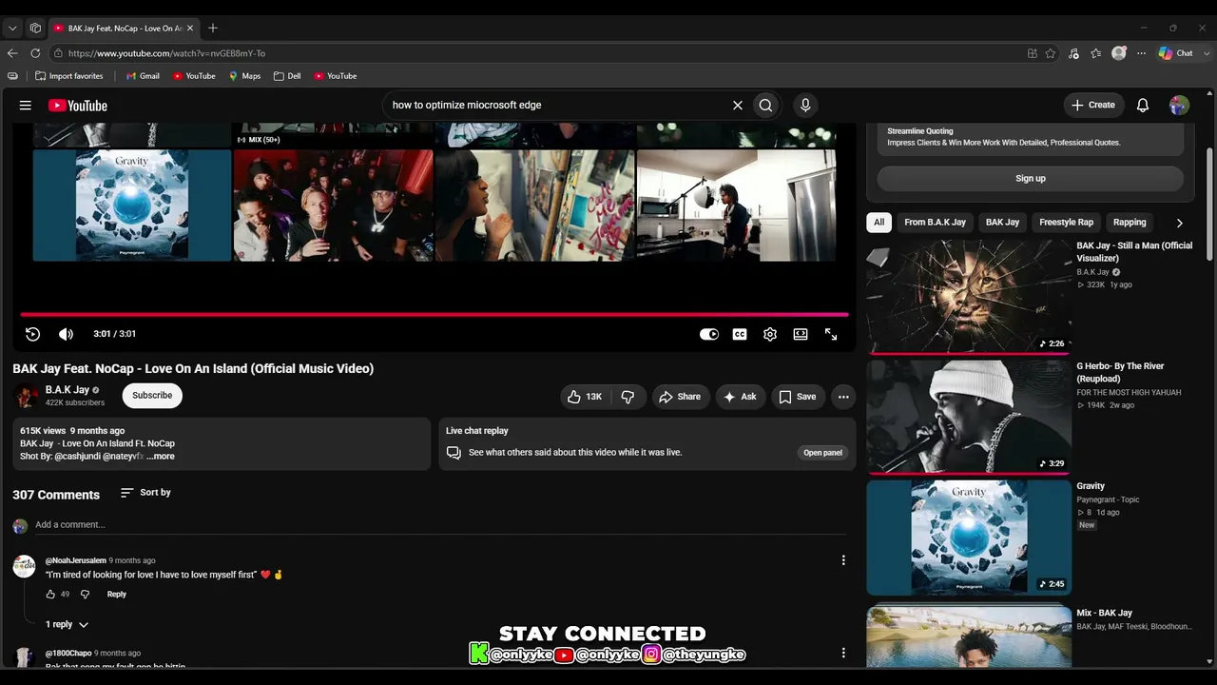Share this video
Image resolution: width=1217 pixels, height=685 pixels.
click(680, 397)
